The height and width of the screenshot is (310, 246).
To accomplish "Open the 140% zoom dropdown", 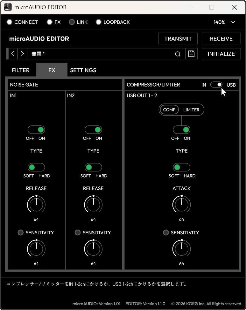I will (x=224, y=22).
